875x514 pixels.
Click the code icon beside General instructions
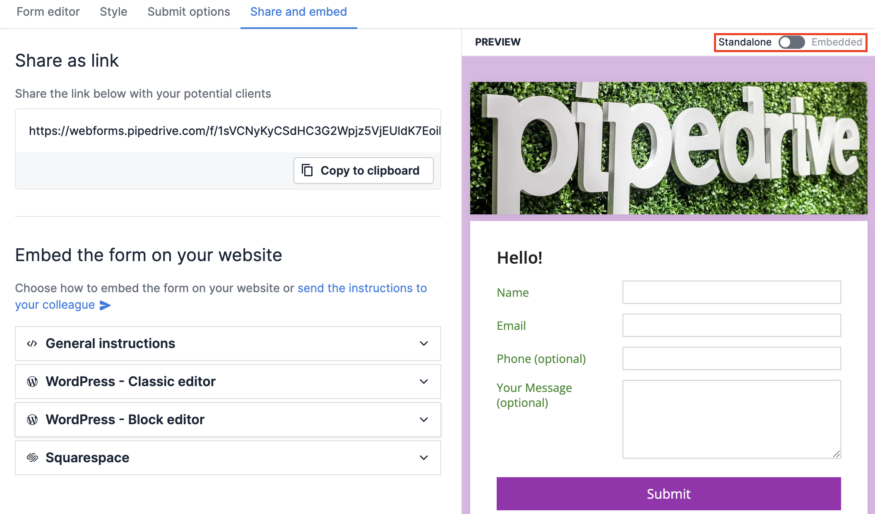[32, 343]
